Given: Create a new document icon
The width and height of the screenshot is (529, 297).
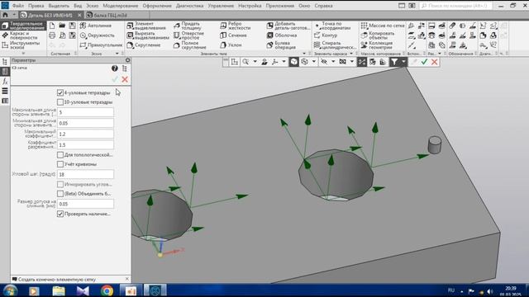Looking at the screenshot, I should tap(52, 26).
